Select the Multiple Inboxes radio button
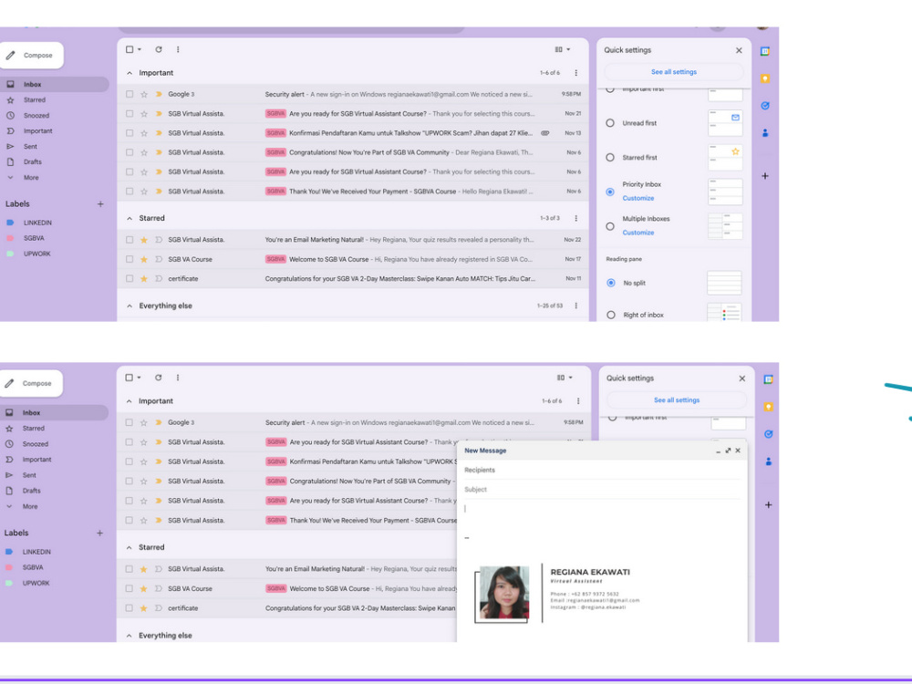912x684 pixels. point(610,226)
